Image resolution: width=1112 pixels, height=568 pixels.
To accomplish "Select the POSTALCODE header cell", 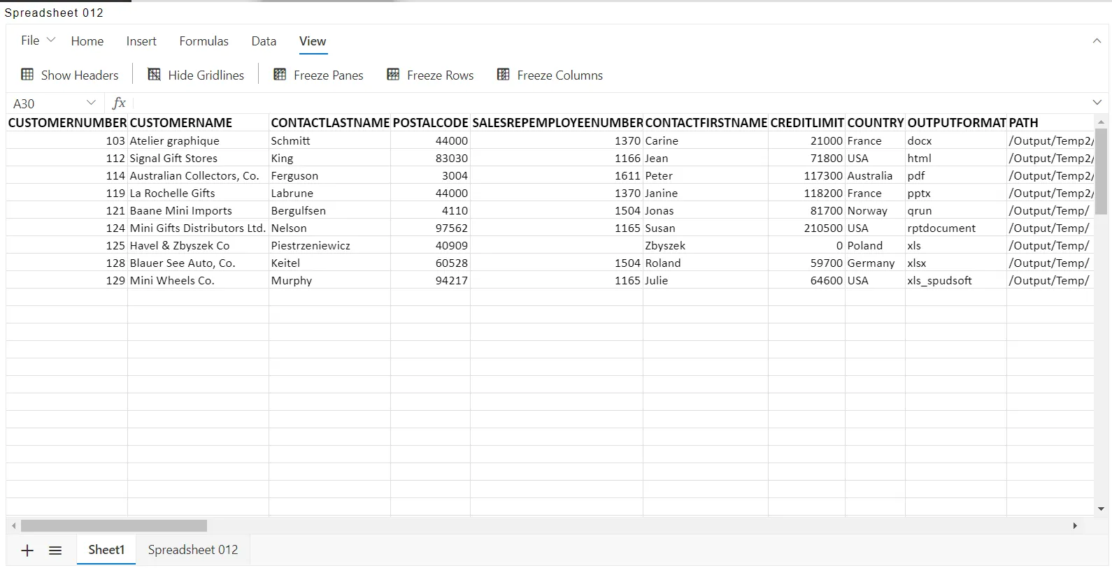I will coord(431,123).
